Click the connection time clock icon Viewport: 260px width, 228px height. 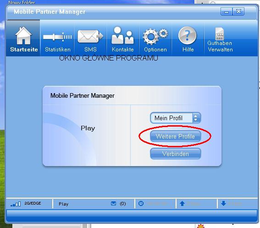(141, 203)
